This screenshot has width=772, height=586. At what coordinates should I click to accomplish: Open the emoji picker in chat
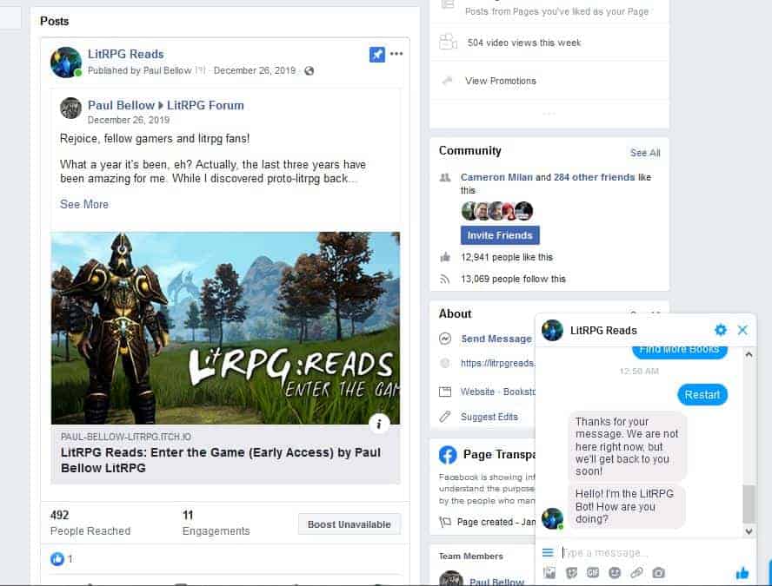point(615,573)
